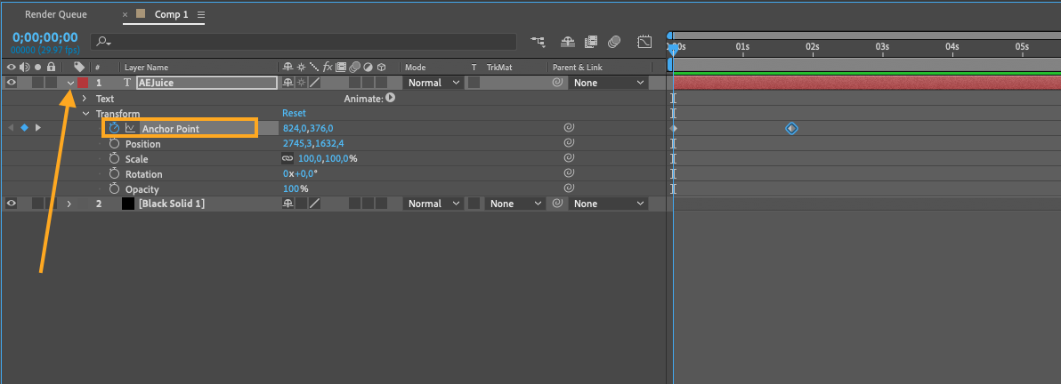This screenshot has height=384, width=1061.
Task: Click the Anchor Point pick whip spiral
Action: (x=570, y=128)
